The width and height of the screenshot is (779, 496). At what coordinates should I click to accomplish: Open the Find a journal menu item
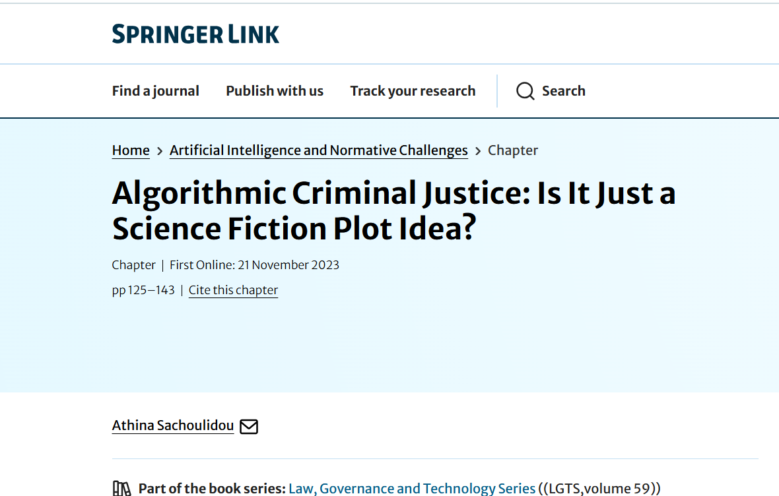[x=155, y=91]
